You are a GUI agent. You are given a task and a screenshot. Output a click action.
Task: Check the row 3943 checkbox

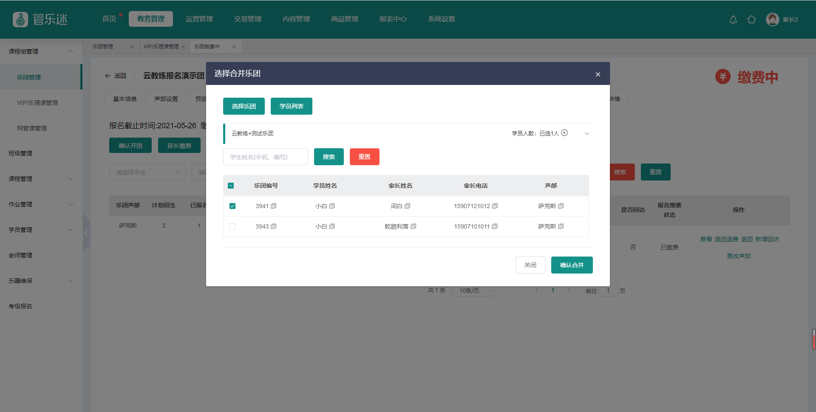click(x=232, y=226)
